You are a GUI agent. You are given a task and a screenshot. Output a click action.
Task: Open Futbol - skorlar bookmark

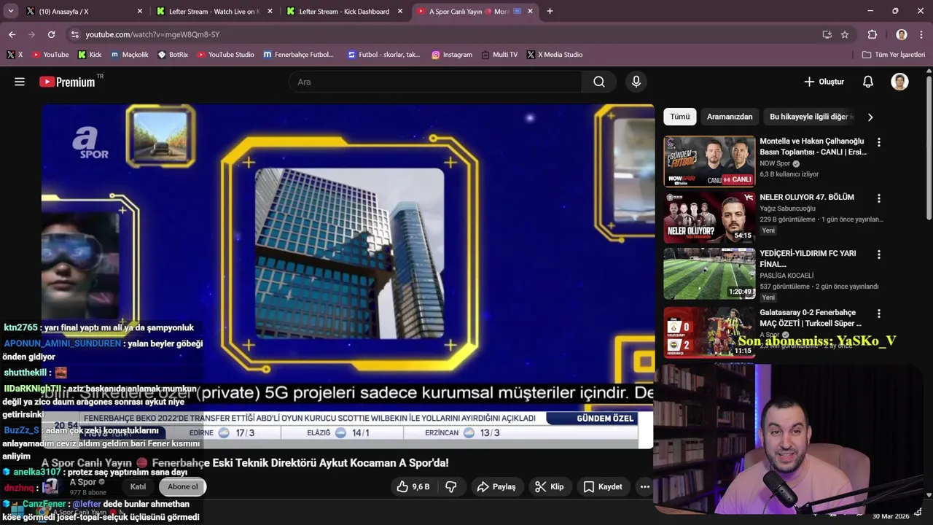tap(383, 55)
